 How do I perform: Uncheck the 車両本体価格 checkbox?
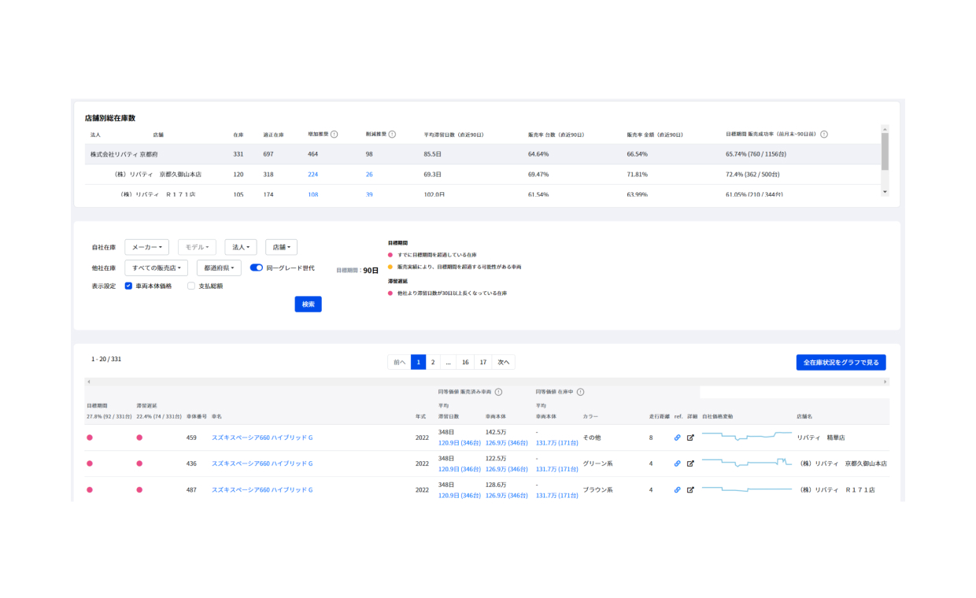(x=128, y=286)
